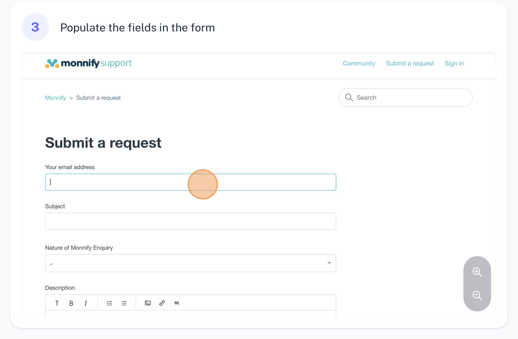Add a hyperlink using the link icon
This screenshot has width=518, height=339.
click(x=162, y=303)
